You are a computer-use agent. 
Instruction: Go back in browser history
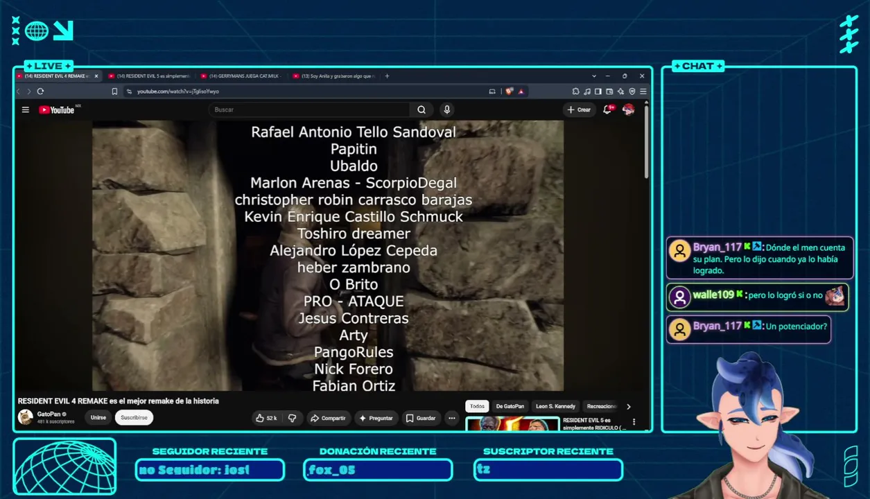click(19, 91)
